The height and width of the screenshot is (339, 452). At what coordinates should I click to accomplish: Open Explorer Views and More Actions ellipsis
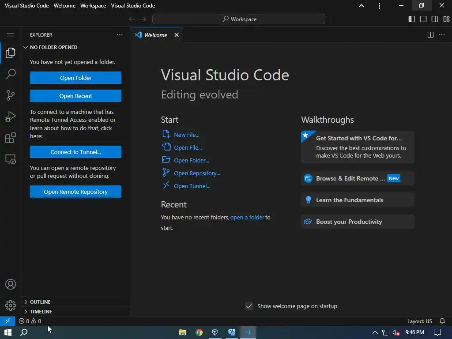point(119,35)
